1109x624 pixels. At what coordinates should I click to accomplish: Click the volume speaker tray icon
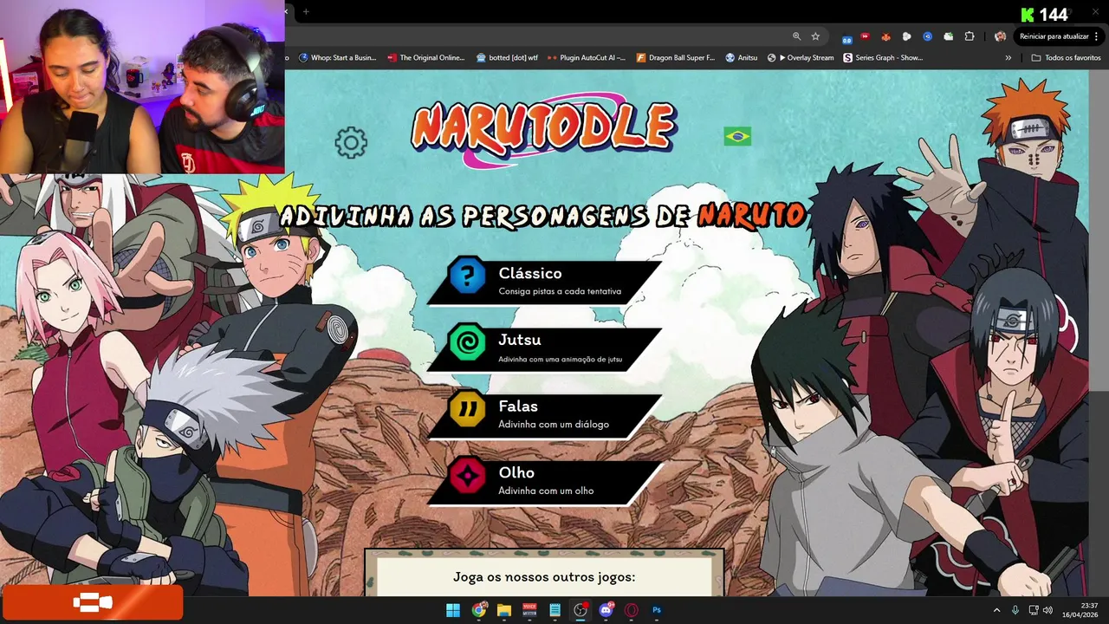(1047, 610)
